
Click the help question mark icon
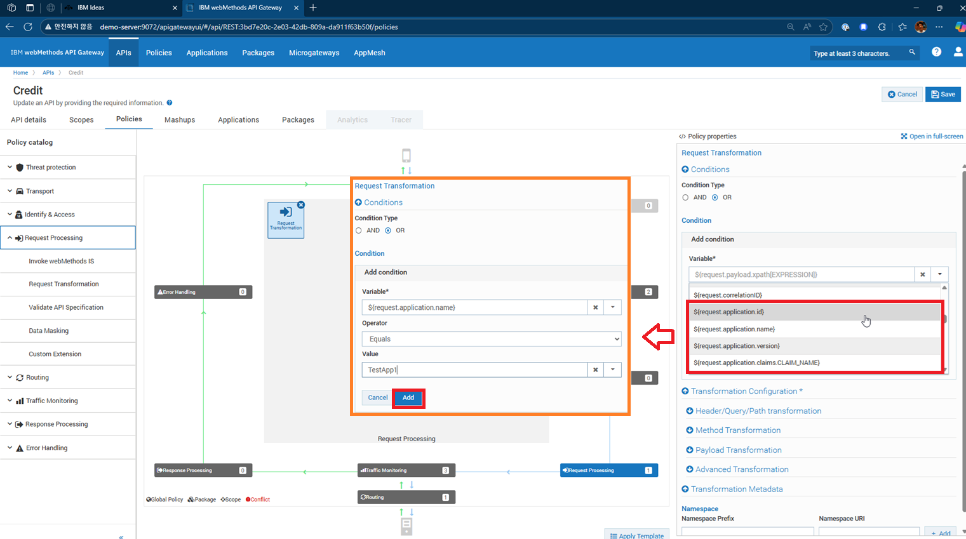[936, 52]
